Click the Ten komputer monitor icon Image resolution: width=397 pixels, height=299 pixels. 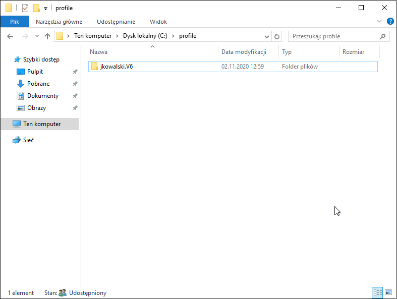tap(17, 124)
